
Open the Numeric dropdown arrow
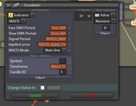coord(113,21)
